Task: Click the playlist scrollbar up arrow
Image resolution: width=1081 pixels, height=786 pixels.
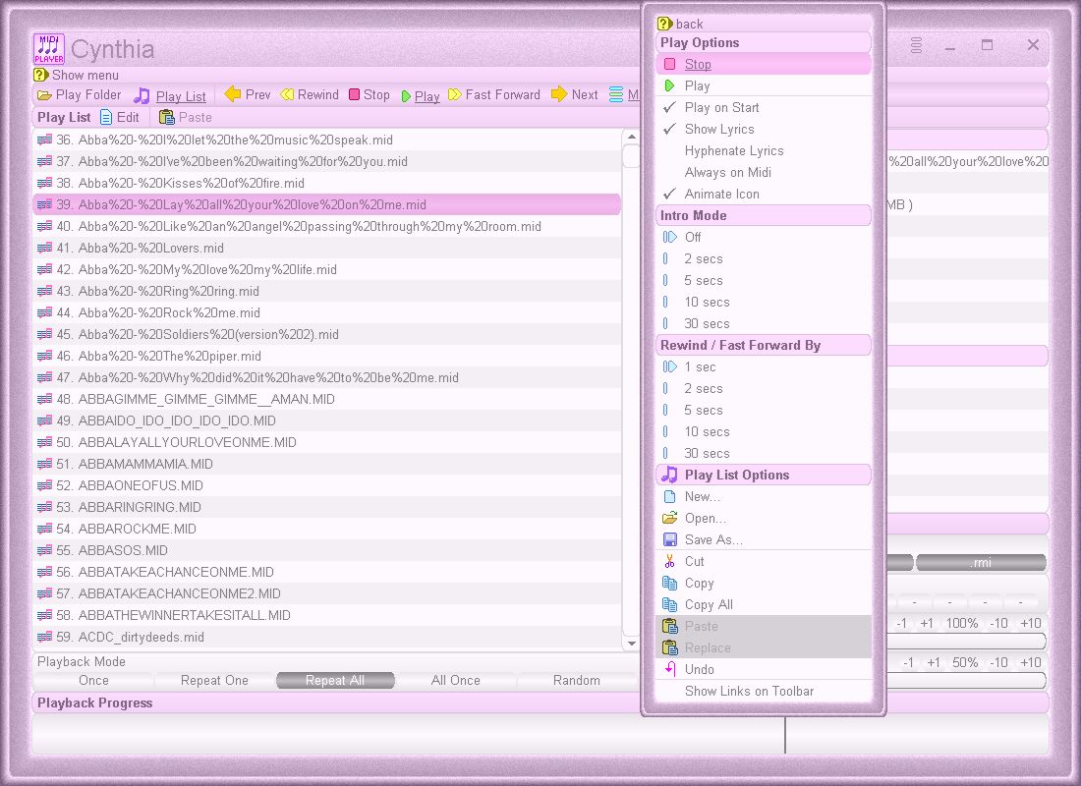Action: pos(631,137)
